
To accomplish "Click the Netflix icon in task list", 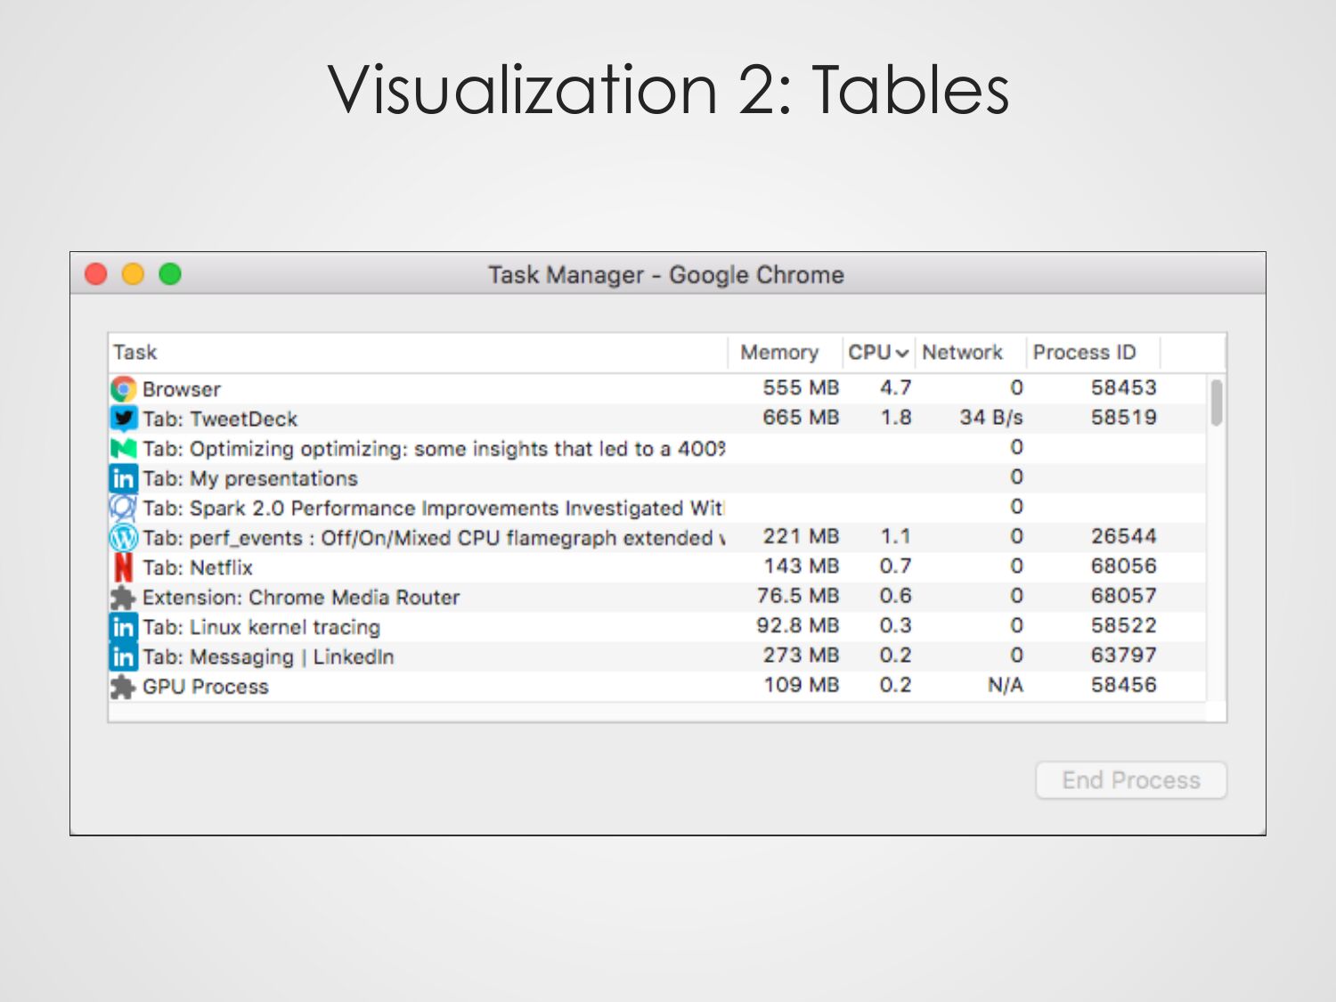I will coord(123,567).
